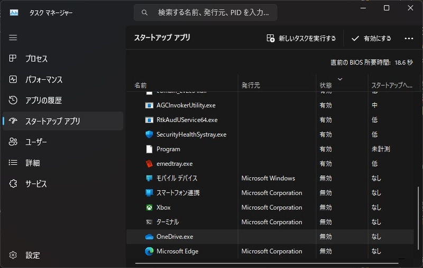Image resolution: width=423 pixels, height=268 pixels.
Task: Click 有効 status in AGCInvokerUtility.exe row
Action: [x=326, y=105]
